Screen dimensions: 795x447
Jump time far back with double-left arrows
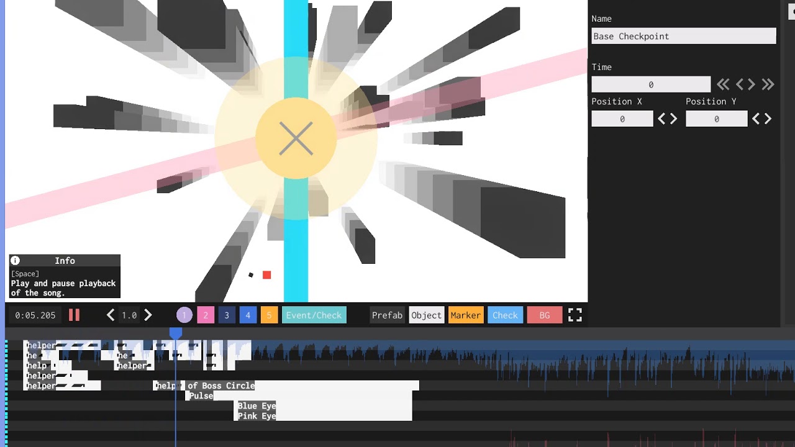(723, 84)
